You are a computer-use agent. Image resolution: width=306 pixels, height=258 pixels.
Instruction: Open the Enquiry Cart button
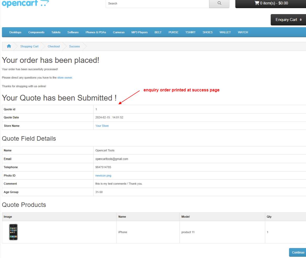coord(288,20)
